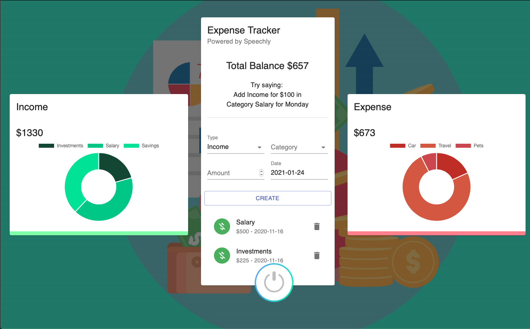Click the Powered by Speechly subtitle

point(239,42)
